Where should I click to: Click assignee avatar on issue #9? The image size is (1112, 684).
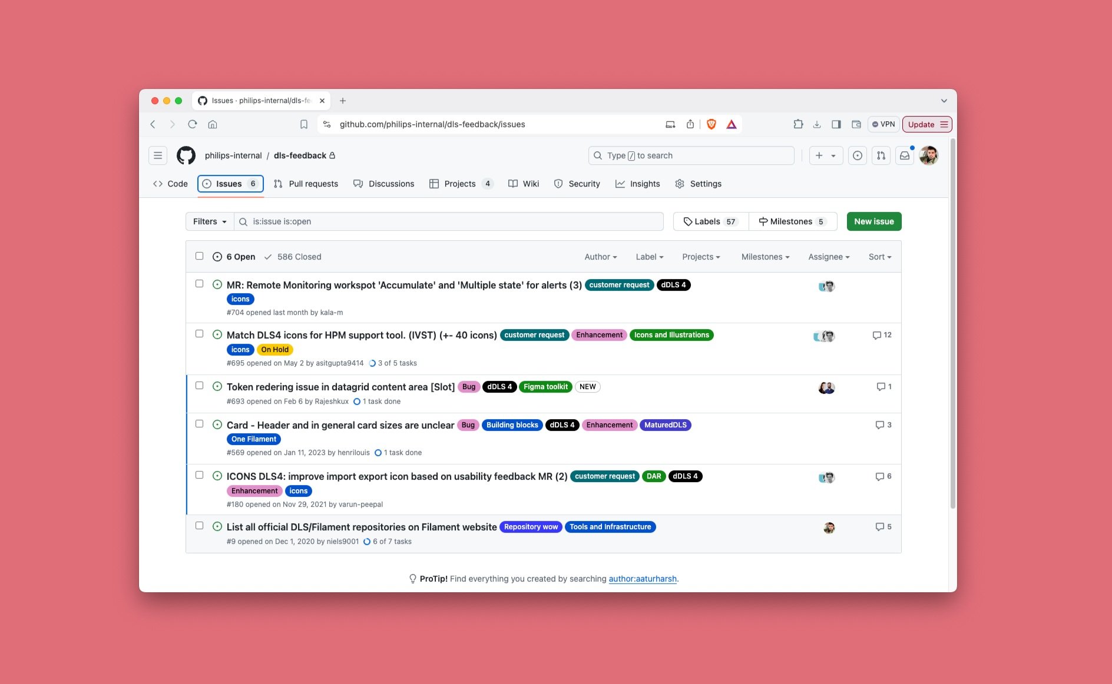click(x=829, y=528)
